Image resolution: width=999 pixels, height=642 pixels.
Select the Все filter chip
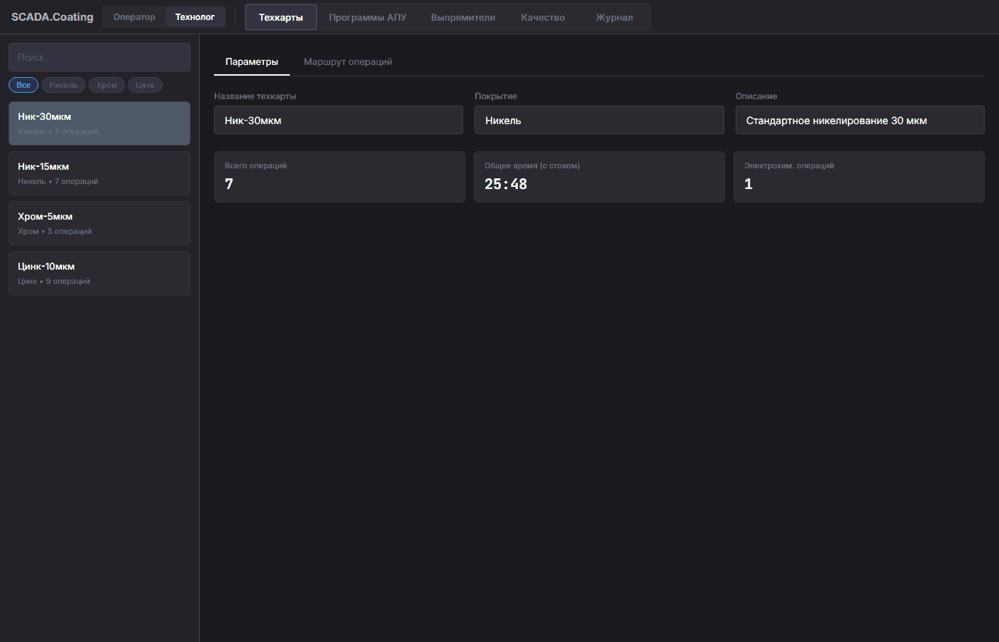pos(24,85)
